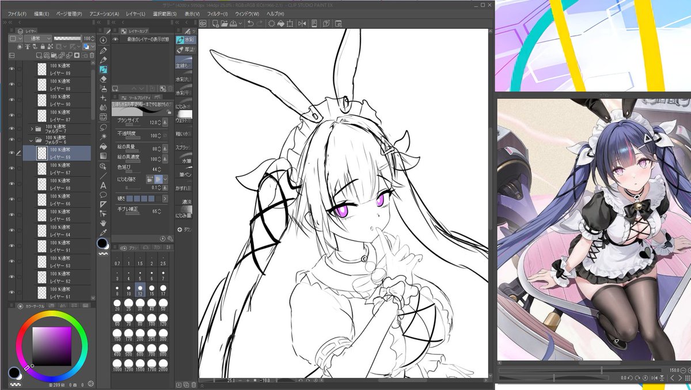Viewport: 691px width, 390px height.
Task: Select the Auto select magic wand tool
Action: click(104, 136)
